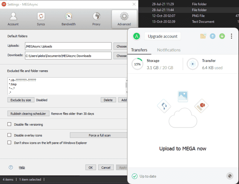The image size is (239, 184).
Task: Switch to the Notifications tab
Action: [x=168, y=50]
